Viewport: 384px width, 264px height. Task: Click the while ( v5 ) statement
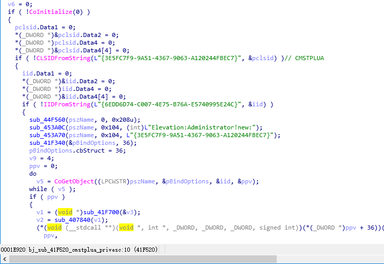pyautogui.click(x=52, y=189)
